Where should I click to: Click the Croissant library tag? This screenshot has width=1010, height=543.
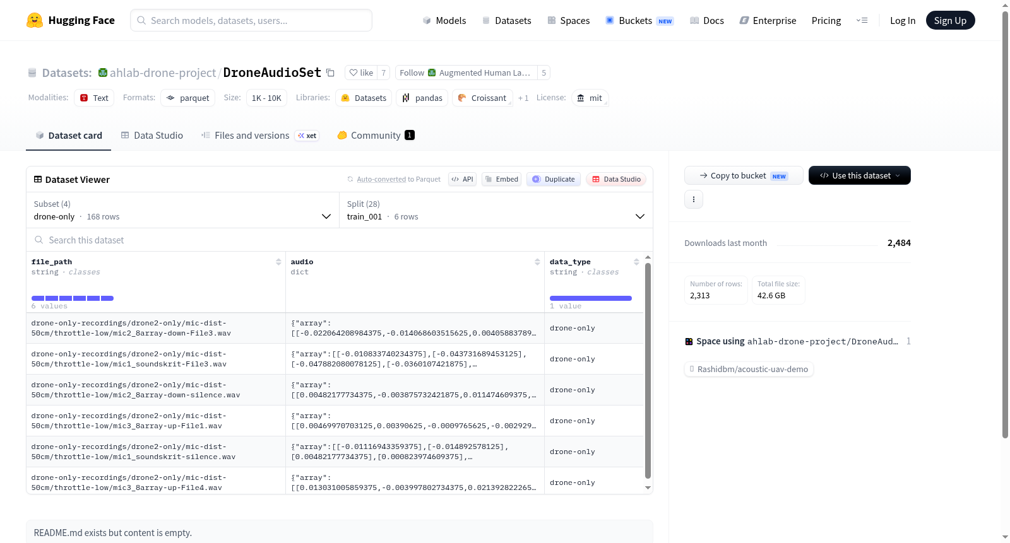pos(482,98)
